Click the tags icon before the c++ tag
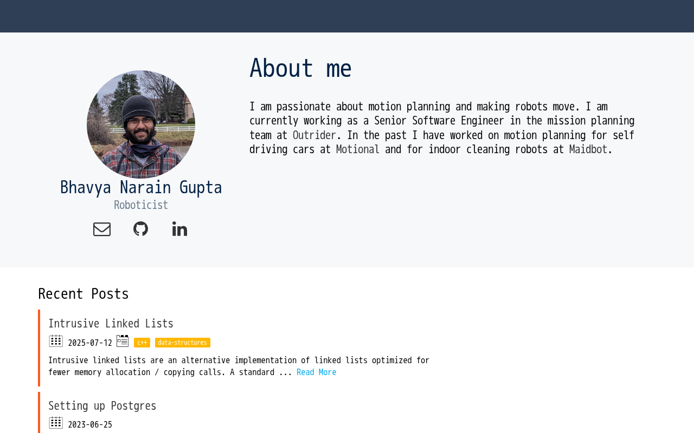Image resolution: width=694 pixels, height=433 pixels. [123, 341]
